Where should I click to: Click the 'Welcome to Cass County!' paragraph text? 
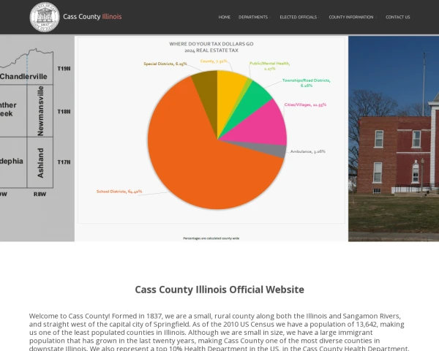219,332
